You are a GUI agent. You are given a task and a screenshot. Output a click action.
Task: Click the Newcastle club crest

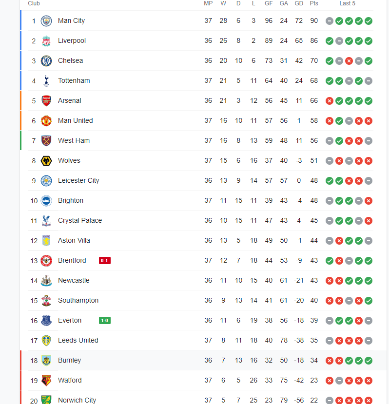46,281
